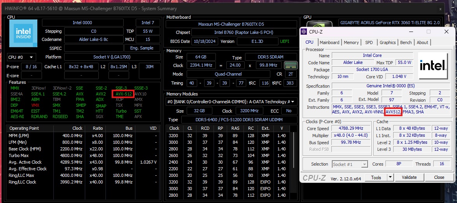Click the Intel logo in CPU-Z
The height and width of the screenshot is (203, 457).
(433, 66)
